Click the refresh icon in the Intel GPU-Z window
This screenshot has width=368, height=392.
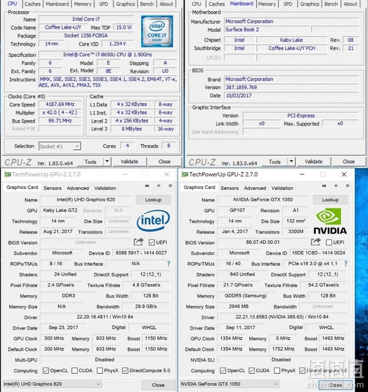click(x=159, y=186)
